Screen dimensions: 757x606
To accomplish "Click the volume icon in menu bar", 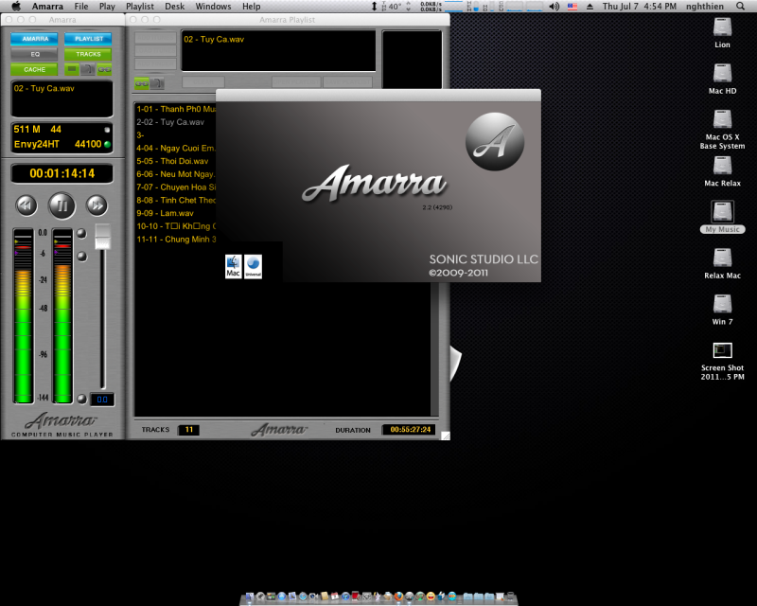I will click(555, 7).
